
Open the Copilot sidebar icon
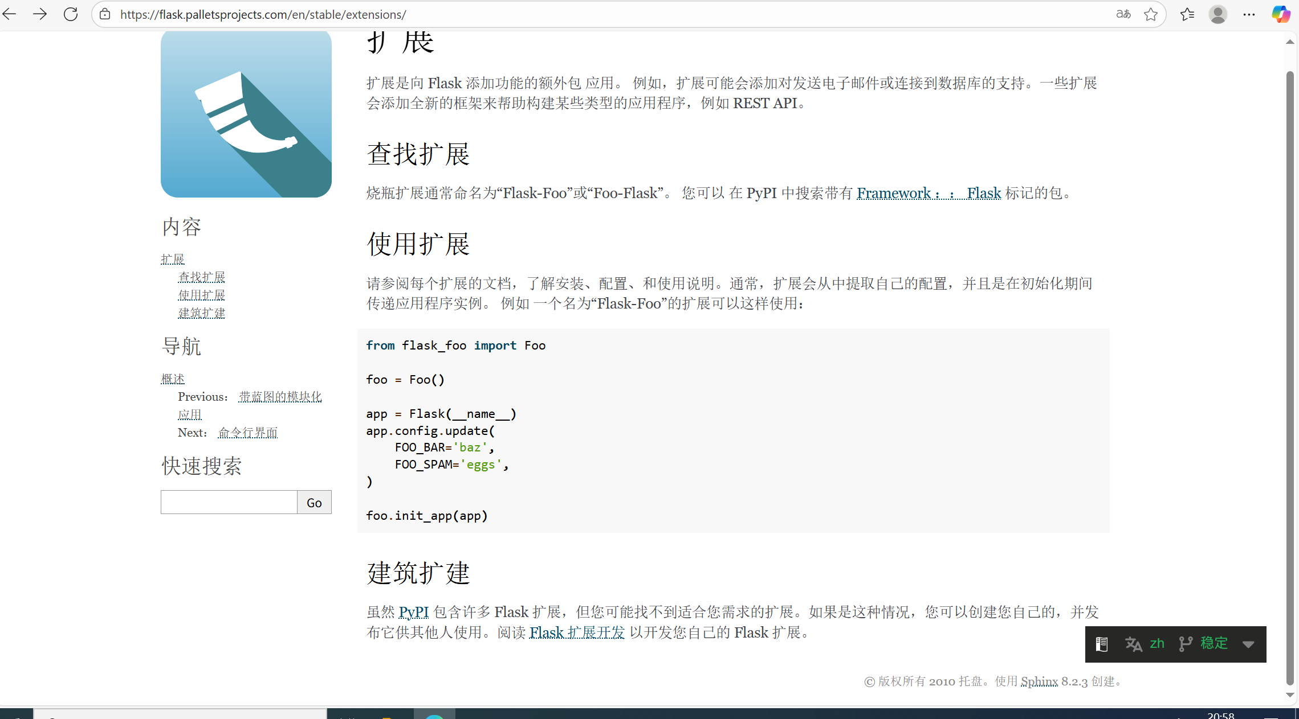pos(1280,14)
